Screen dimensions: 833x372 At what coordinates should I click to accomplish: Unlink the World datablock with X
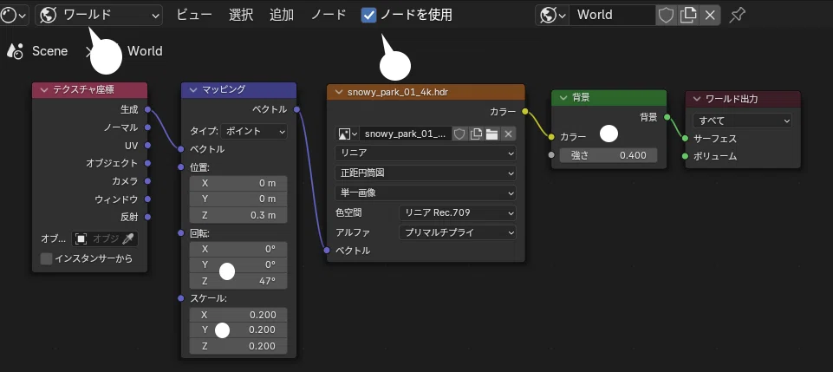(x=710, y=16)
